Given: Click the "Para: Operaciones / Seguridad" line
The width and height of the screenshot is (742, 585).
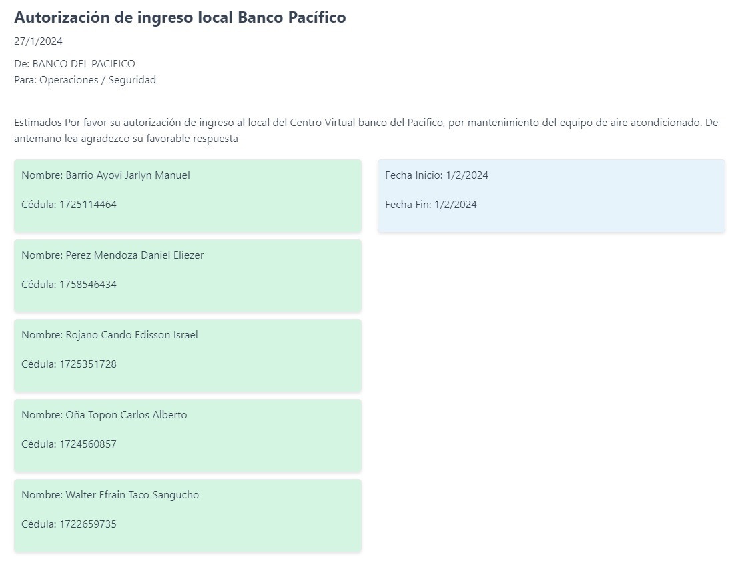Looking at the screenshot, I should [x=85, y=80].
